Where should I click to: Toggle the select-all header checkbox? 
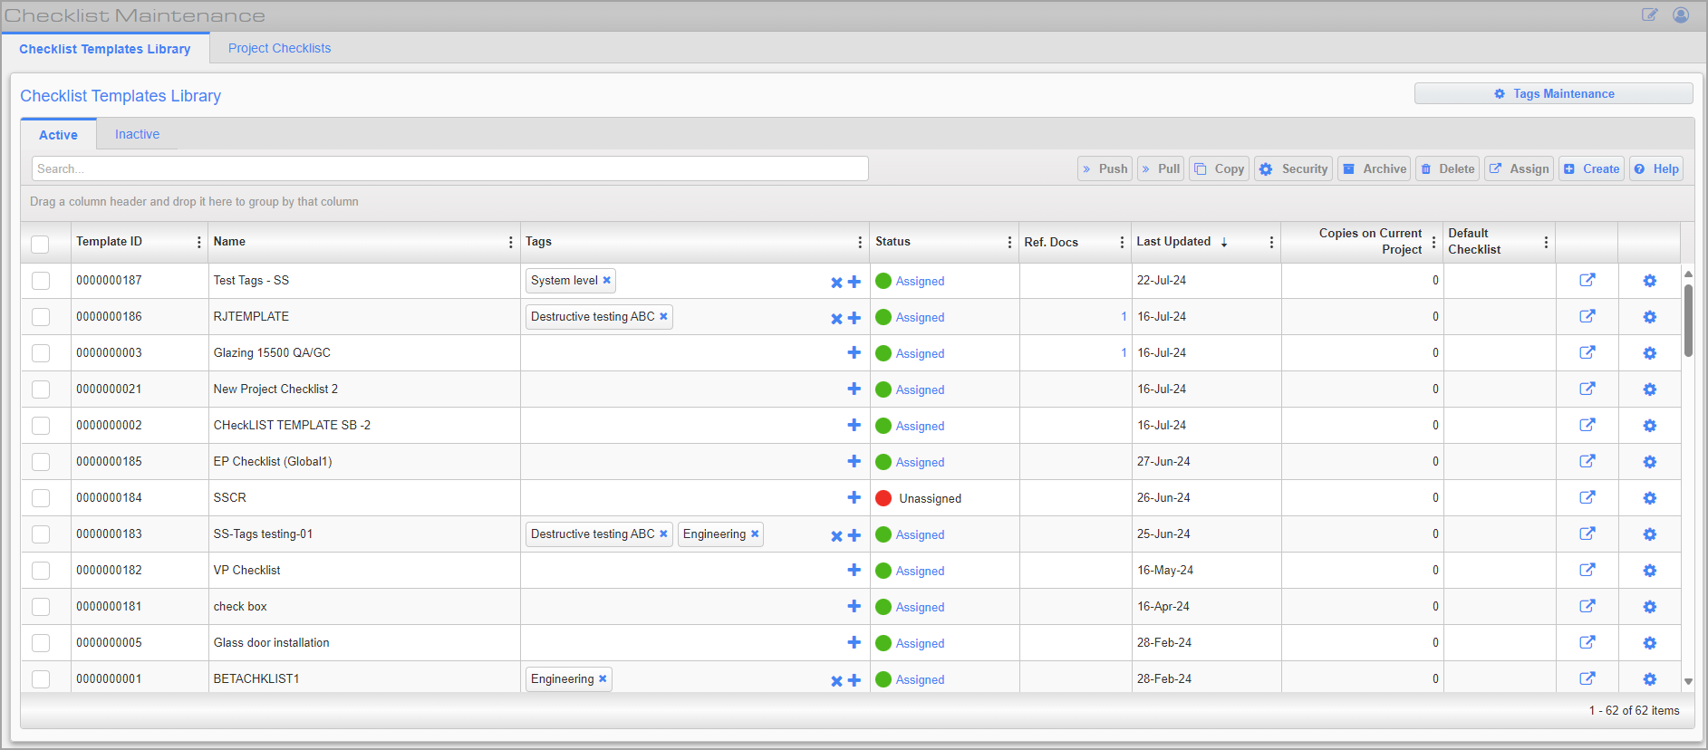tap(40, 244)
